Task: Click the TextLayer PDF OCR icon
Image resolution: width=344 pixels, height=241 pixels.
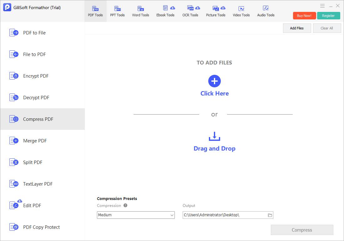Action: tap(14, 184)
